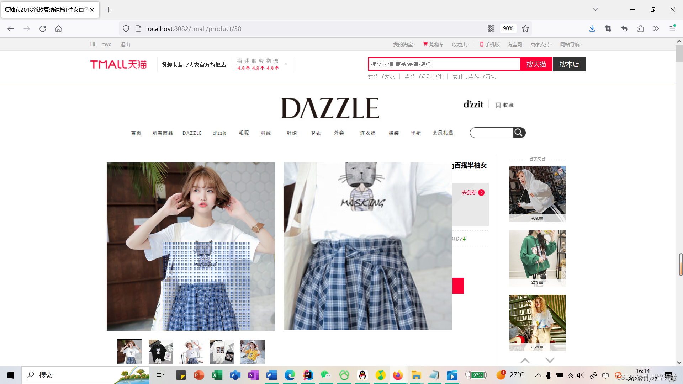Select the first model thumbnail

(x=129, y=352)
